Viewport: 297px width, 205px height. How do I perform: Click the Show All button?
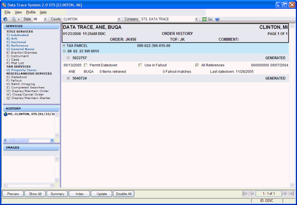[35, 194]
